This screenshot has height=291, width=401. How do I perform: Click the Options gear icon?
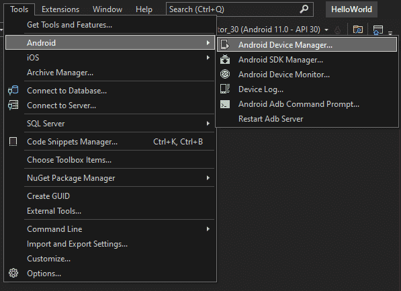pyautogui.click(x=13, y=273)
